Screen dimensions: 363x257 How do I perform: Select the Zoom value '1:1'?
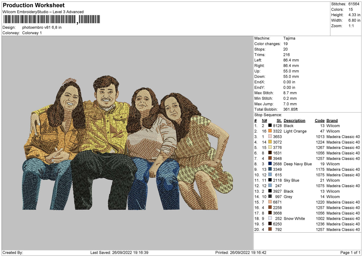(x=351, y=26)
